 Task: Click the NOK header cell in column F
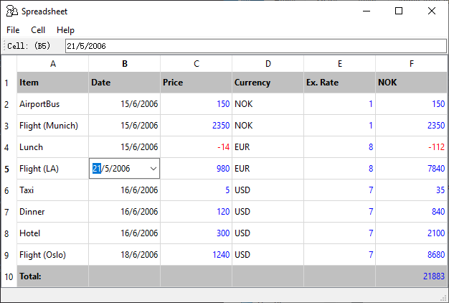tap(411, 83)
